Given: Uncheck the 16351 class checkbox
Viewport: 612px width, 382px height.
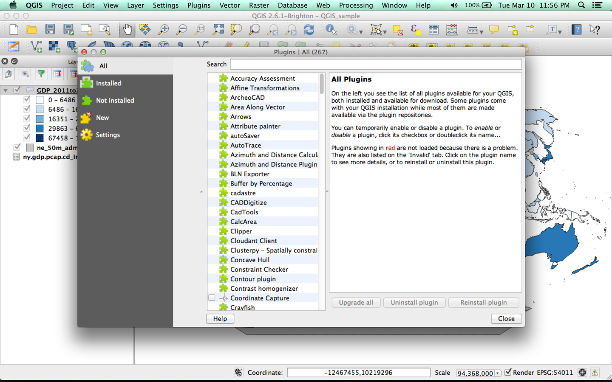Looking at the screenshot, I should point(27,118).
